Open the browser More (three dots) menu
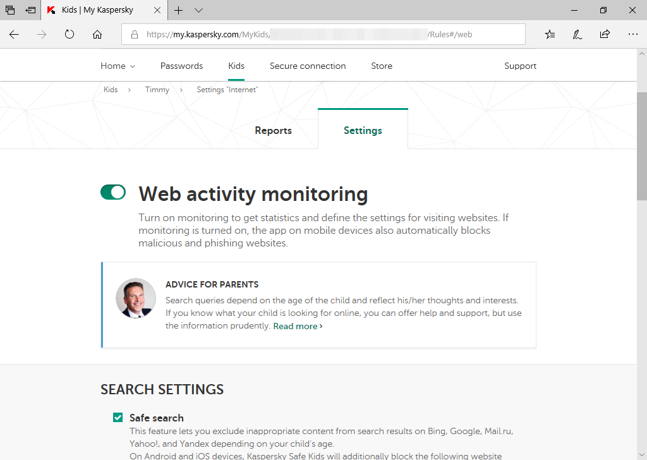647x460 pixels. [x=632, y=35]
